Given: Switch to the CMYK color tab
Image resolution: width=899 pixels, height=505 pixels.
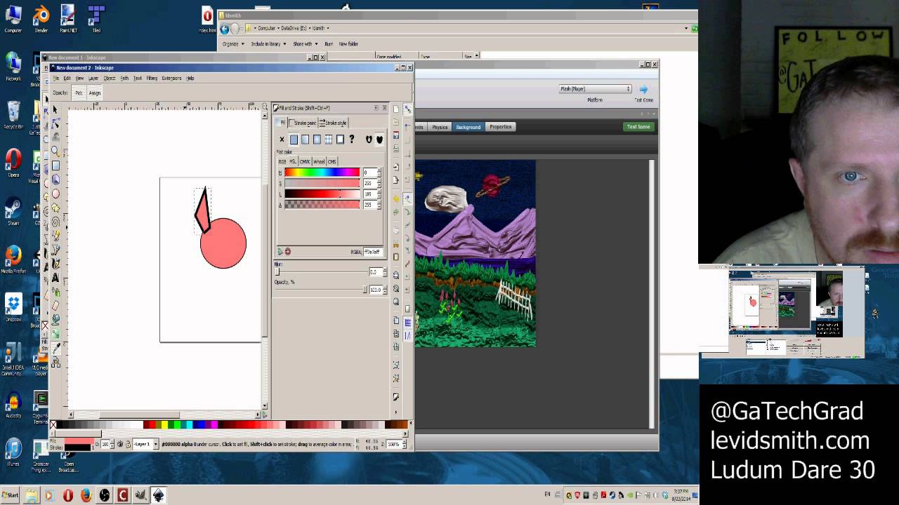Looking at the screenshot, I should pyautogui.click(x=305, y=161).
